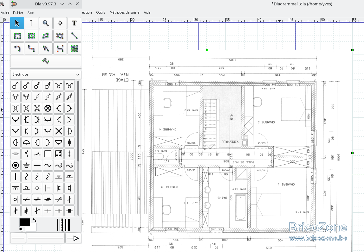
Task: Choose the vertical fuse symbol
Action: coord(69,142)
